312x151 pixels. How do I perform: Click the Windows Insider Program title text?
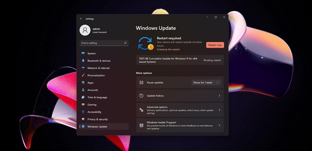[x=161, y=122]
